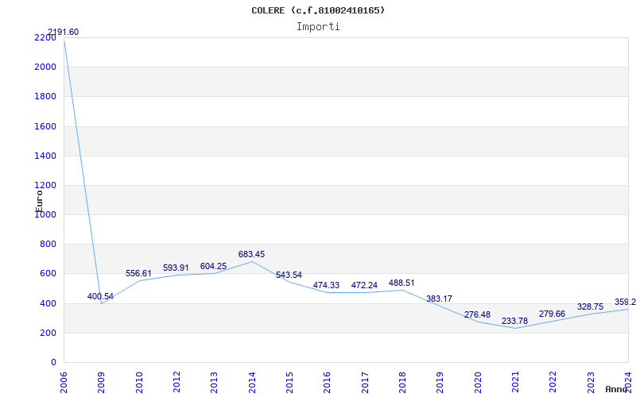Click the Euro y-axis title
636x397 pixels.
tap(39, 201)
